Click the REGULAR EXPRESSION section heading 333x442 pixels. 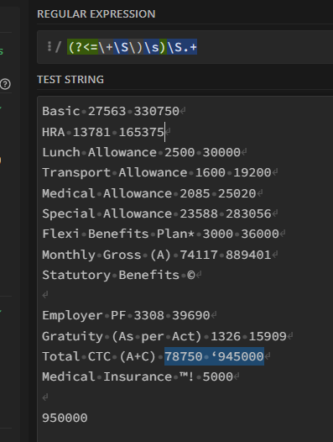96,14
